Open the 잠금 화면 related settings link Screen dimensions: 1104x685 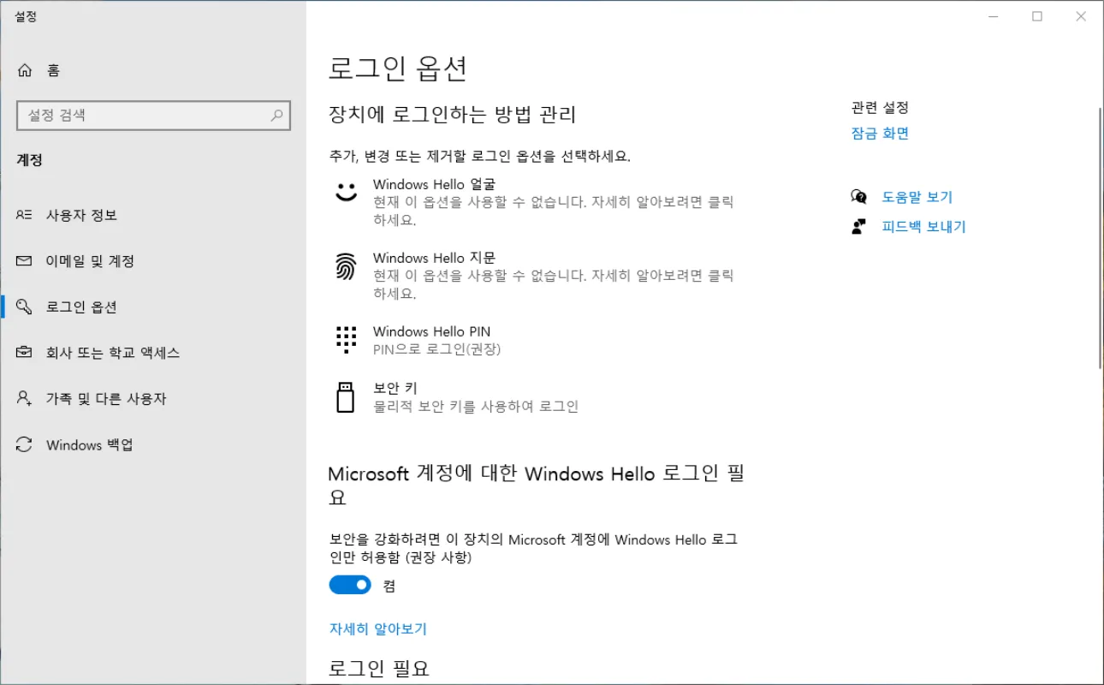pos(880,134)
